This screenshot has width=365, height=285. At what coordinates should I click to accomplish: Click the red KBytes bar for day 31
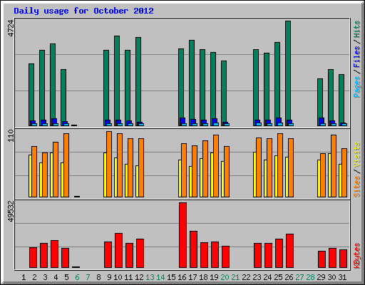click(343, 259)
